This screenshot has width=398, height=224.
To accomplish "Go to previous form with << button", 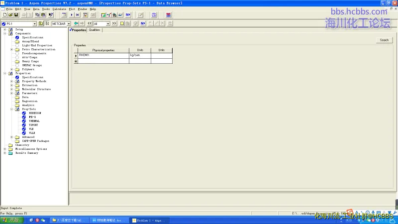I will [90, 23].
